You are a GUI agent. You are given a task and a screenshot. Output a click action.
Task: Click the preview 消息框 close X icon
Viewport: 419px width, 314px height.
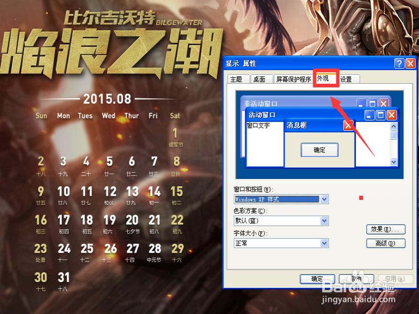[x=348, y=125]
